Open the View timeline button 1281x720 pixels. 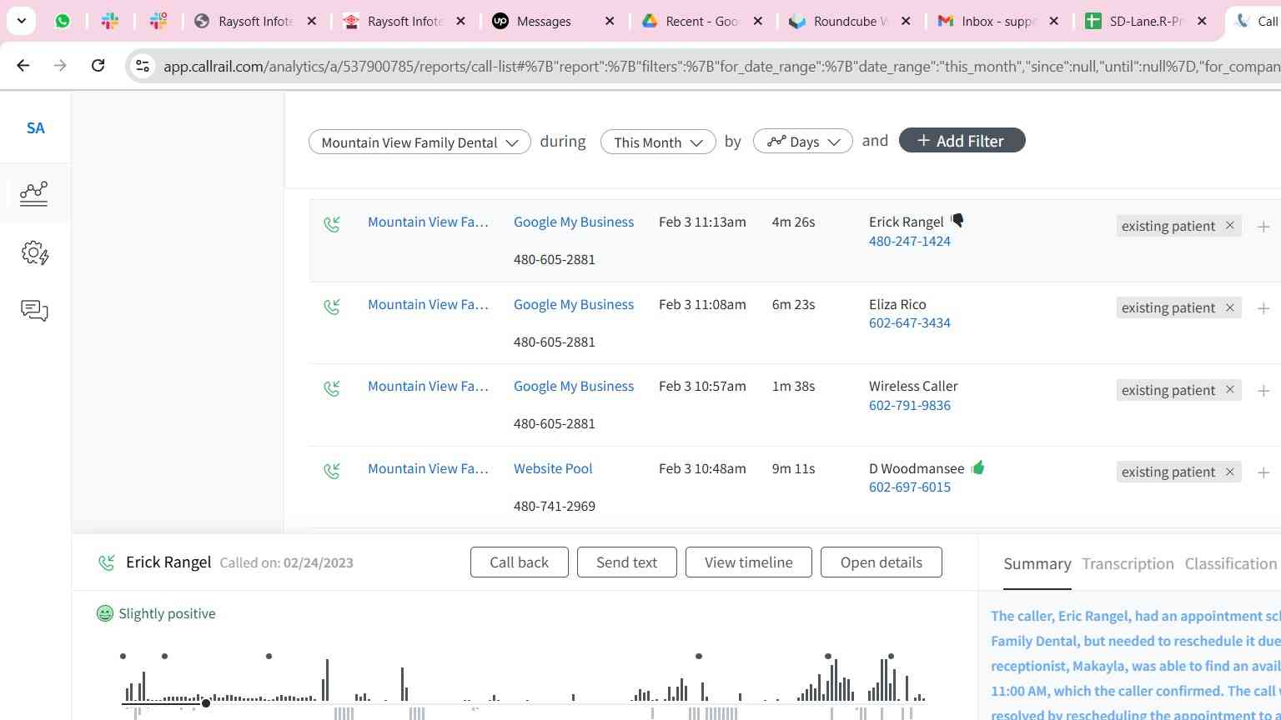pos(748,562)
